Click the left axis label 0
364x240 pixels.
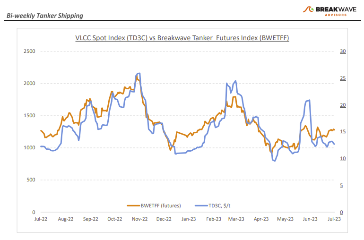34,212
